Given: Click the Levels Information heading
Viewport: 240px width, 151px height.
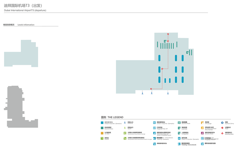Looking at the screenshot, I should [x=26, y=25].
